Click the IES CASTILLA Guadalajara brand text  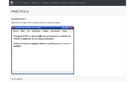pyautogui.click(x=17, y=3)
